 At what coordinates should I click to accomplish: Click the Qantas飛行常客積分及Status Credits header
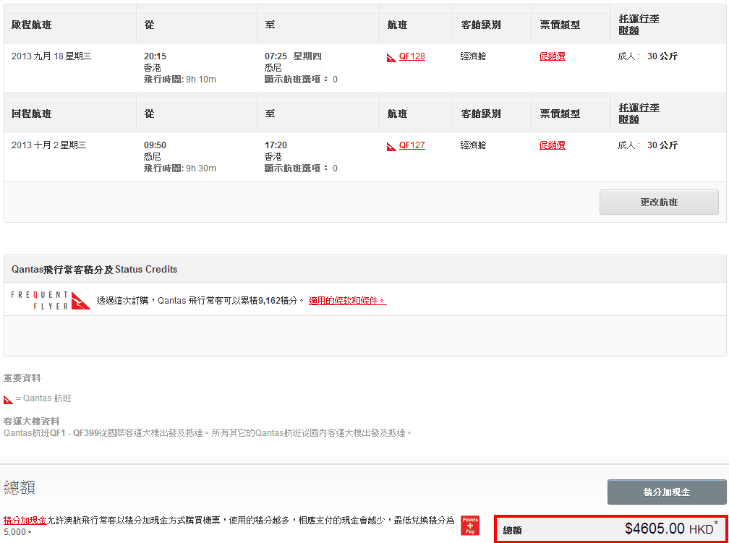coord(95,269)
